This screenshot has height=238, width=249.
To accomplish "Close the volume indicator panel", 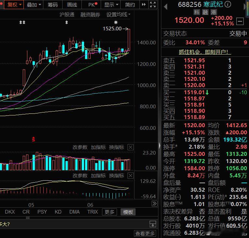I will click(x=131, y=147).
